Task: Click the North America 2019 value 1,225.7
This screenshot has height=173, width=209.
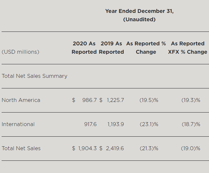Action: click(115, 100)
